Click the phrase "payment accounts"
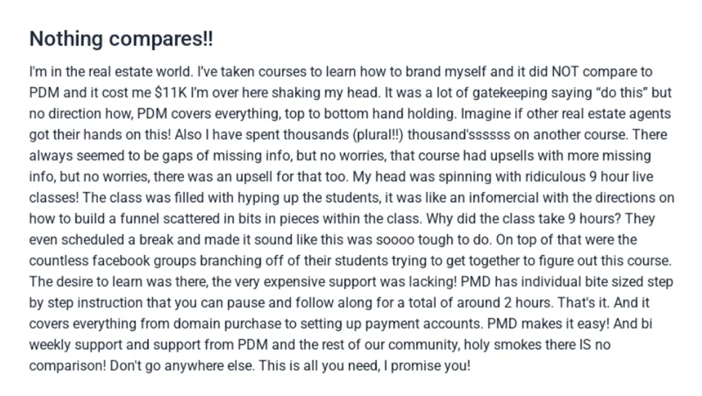 click(x=431, y=324)
